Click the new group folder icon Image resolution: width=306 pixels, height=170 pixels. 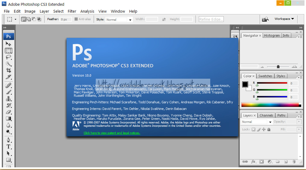[x=277, y=162]
